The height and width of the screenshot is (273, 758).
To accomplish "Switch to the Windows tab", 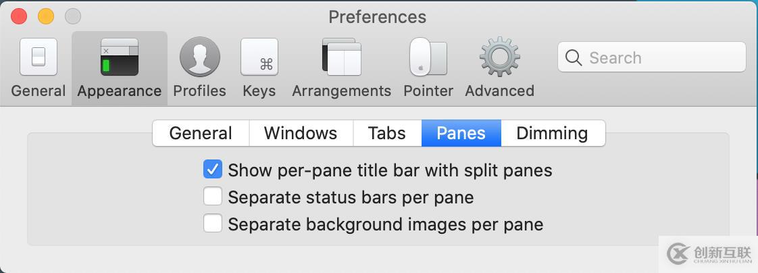I will coord(301,133).
